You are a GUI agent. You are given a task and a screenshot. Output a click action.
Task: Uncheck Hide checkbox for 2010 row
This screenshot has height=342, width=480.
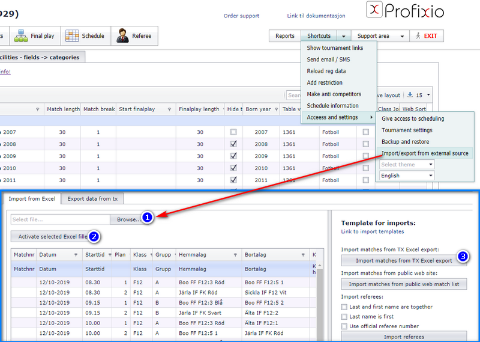pyautogui.click(x=233, y=168)
